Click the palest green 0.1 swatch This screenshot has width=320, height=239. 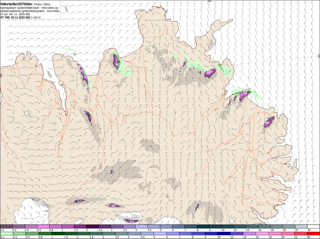coord(6,234)
